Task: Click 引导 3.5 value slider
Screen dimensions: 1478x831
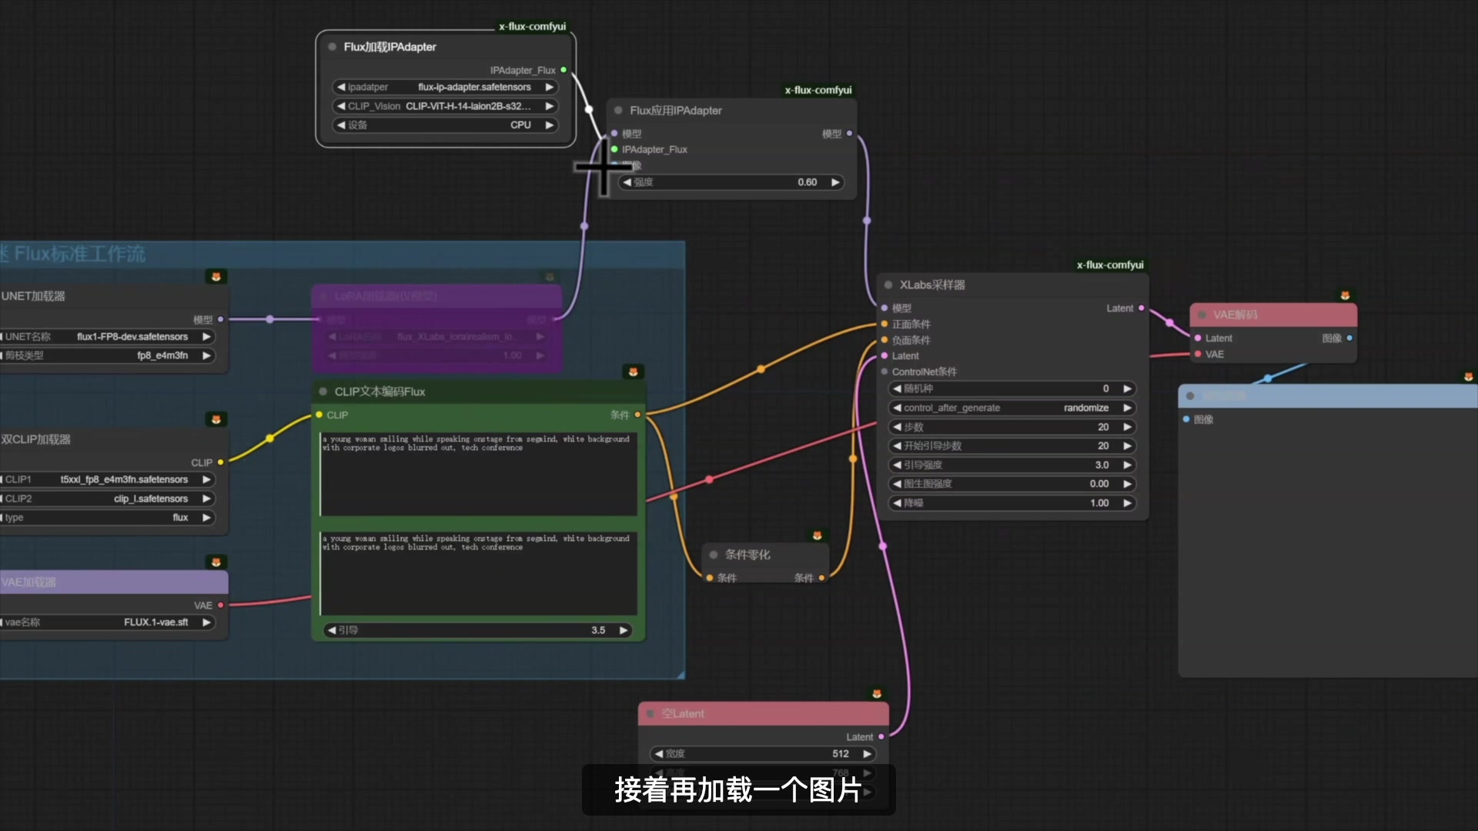Action: pos(477,630)
